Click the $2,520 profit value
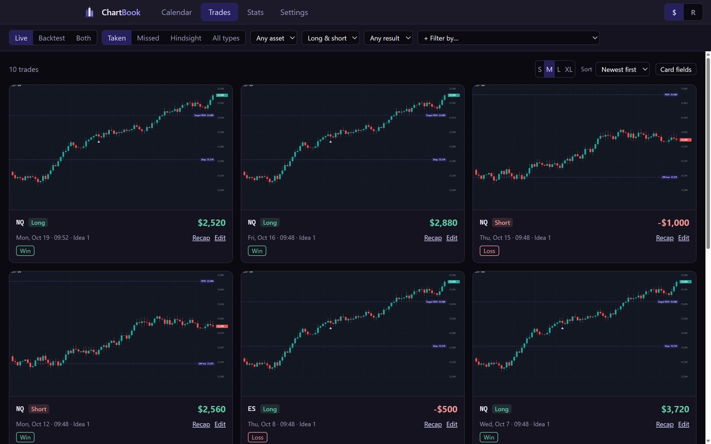This screenshot has height=444, width=711. pos(212,223)
